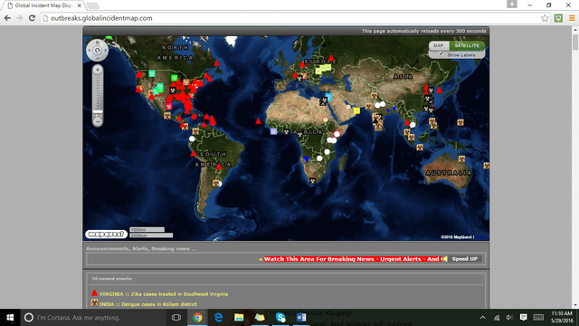This screenshot has width=579, height=326.
Task: Zoom in with the plus button
Action: click(98, 70)
